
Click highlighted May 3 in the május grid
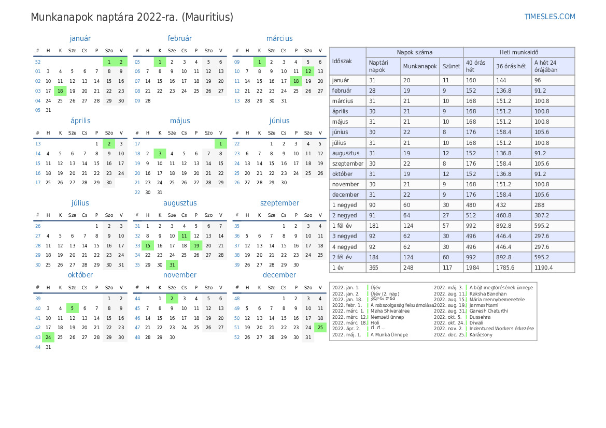point(160,154)
